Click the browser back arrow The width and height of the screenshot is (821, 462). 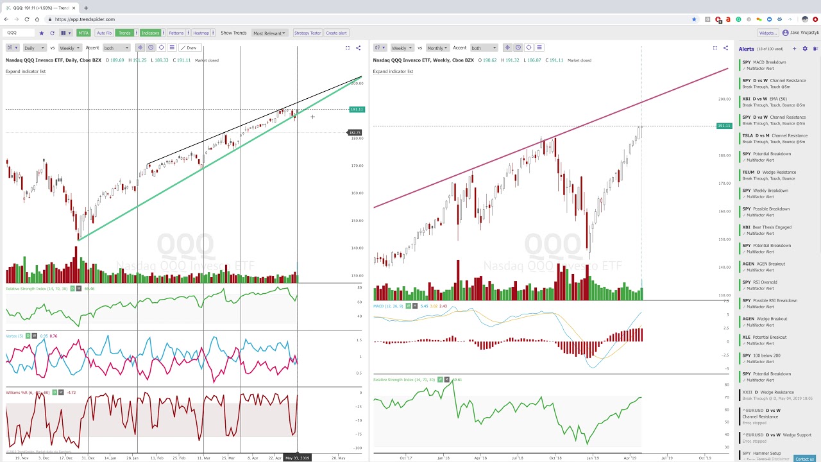pos(6,19)
